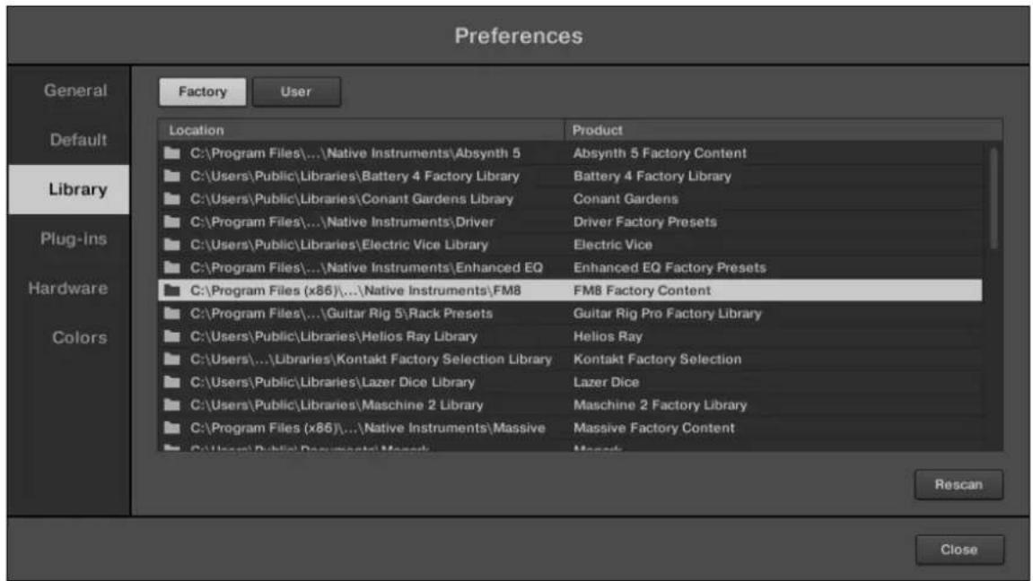The width and height of the screenshot is (1033, 581).
Task: Open the Default preferences page
Action: pos(78,140)
